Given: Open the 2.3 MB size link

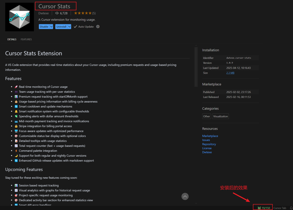Looking at the screenshot, I should (230, 73).
